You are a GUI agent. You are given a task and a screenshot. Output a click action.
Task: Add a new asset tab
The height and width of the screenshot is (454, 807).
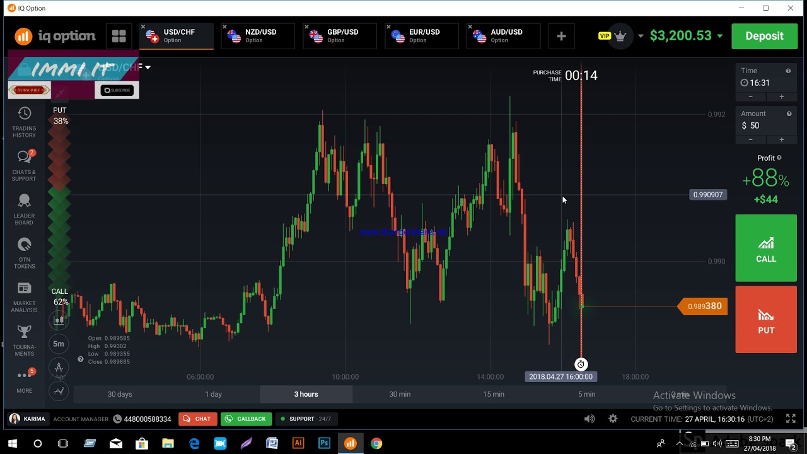pyautogui.click(x=561, y=37)
